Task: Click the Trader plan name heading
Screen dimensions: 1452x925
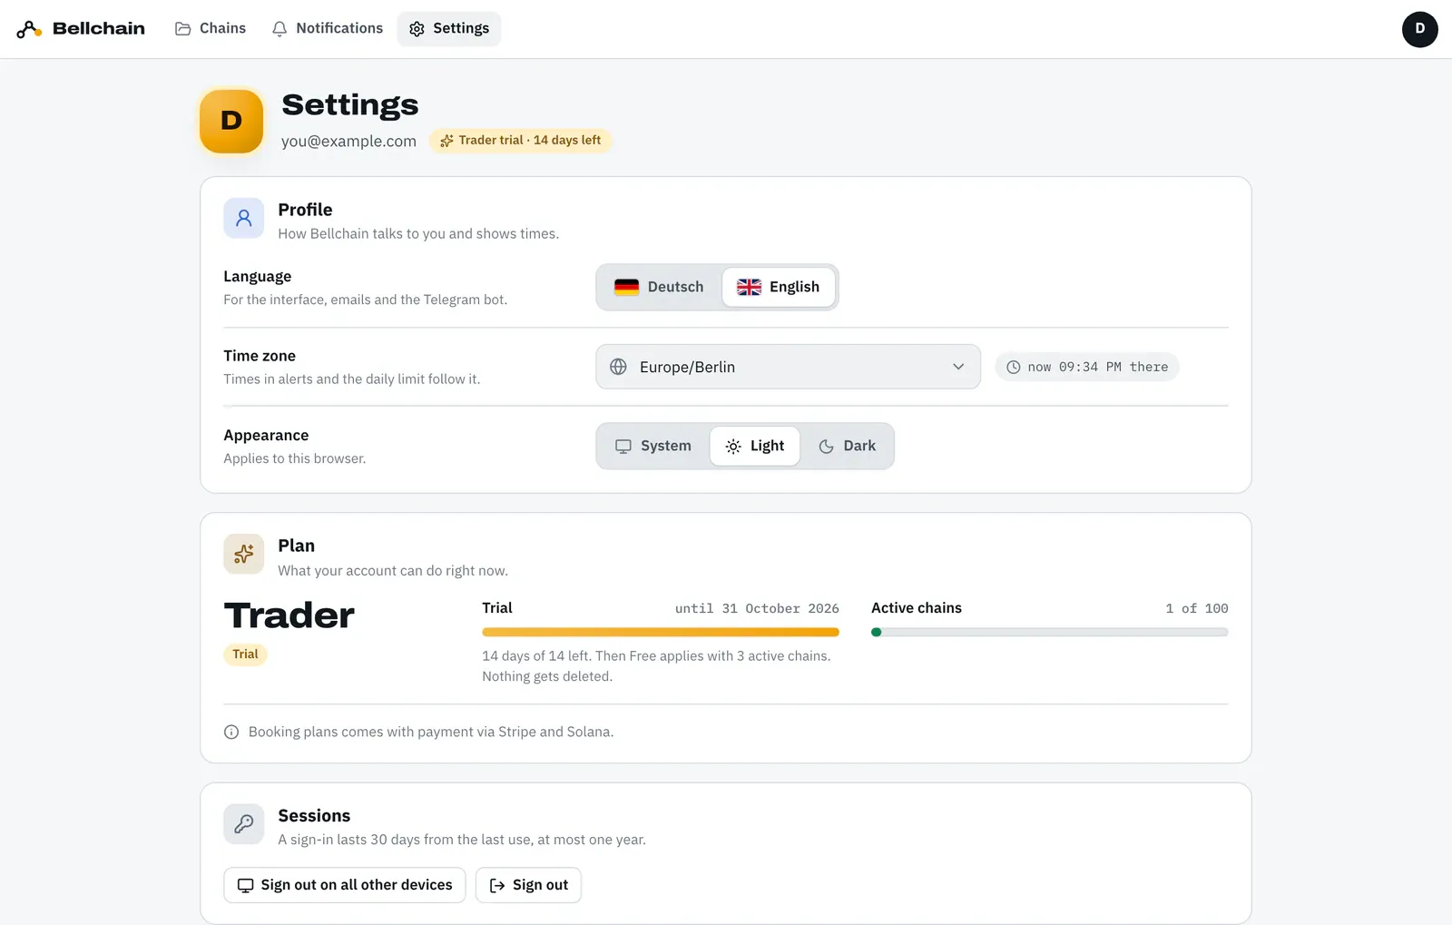Action: tap(289, 615)
